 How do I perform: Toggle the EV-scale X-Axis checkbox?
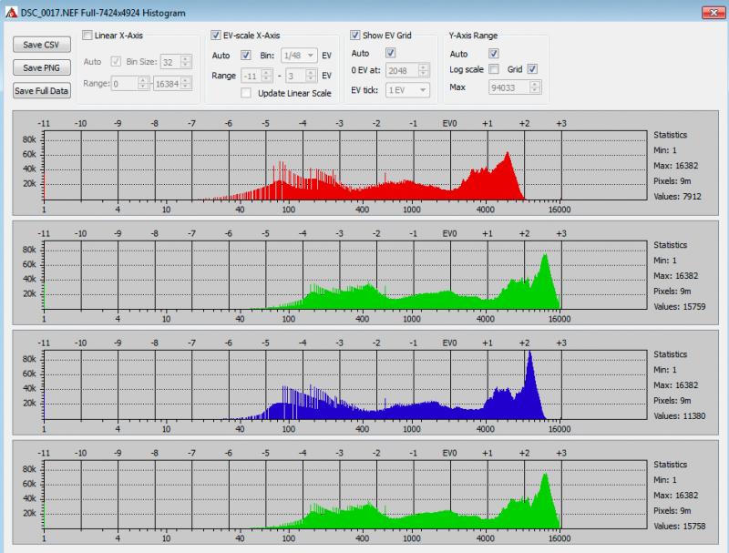pos(215,36)
